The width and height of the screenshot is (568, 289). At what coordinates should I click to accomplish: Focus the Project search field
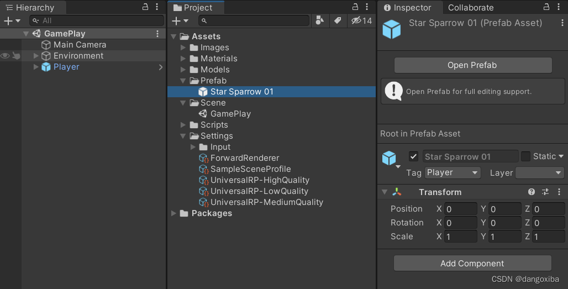(254, 21)
